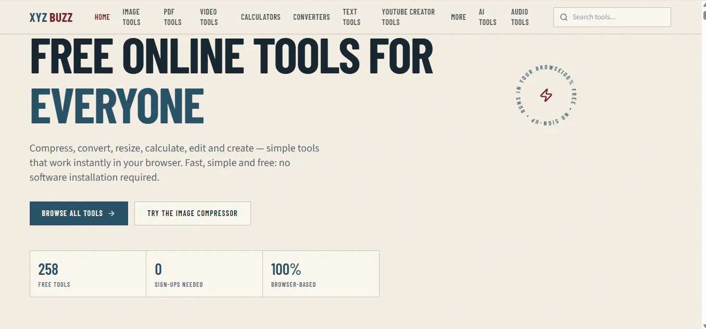This screenshot has width=706, height=329.
Task: Click the 100% Browser-Based stat
Action: tap(321, 274)
